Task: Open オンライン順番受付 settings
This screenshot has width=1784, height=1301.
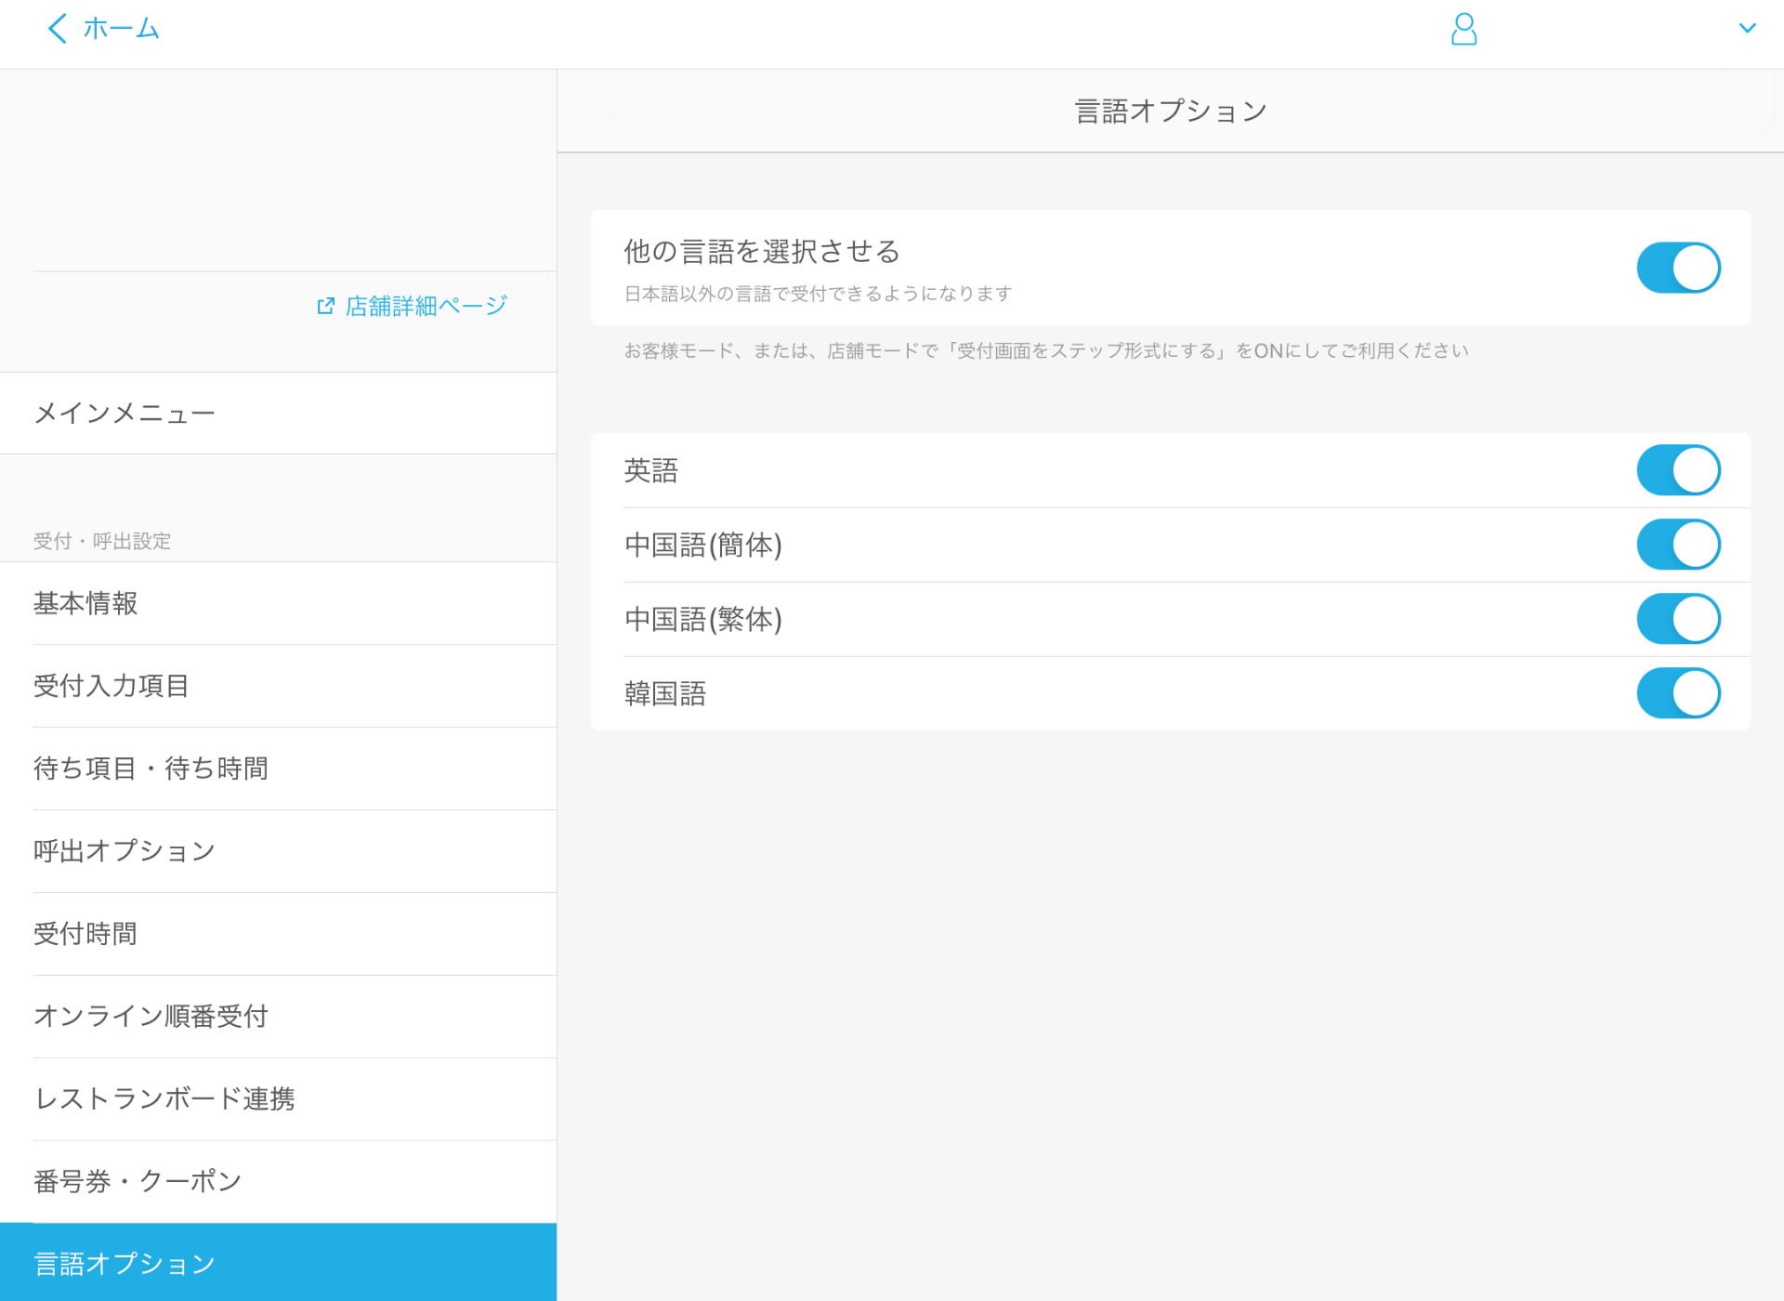Action: tap(151, 1017)
